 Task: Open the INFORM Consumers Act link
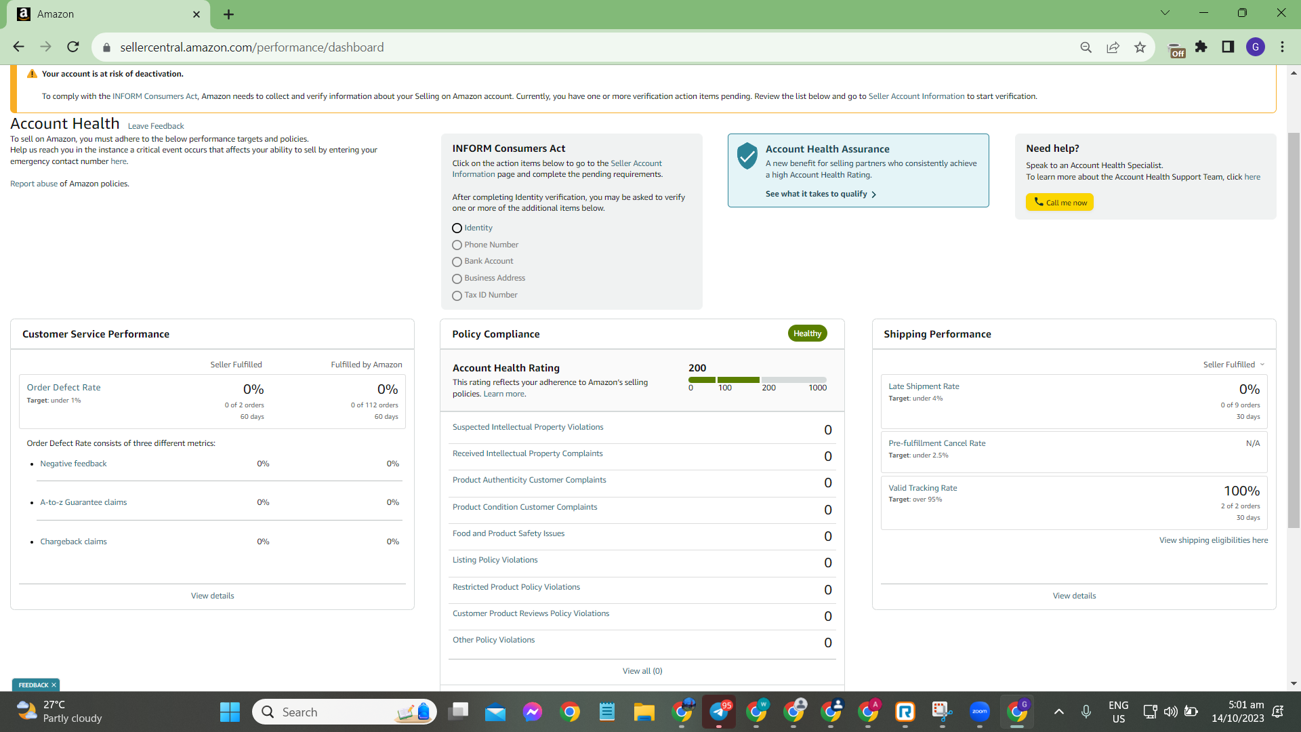(154, 96)
